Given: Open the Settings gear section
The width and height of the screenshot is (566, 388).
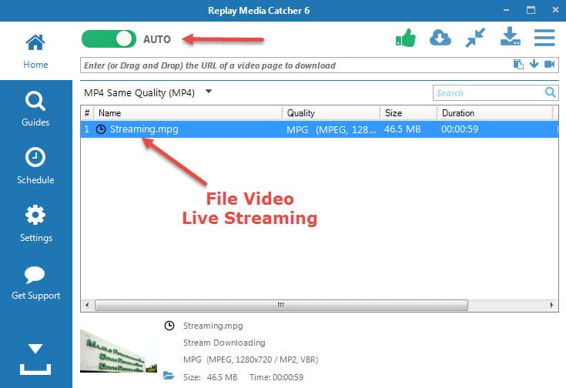Looking at the screenshot, I should [35, 224].
